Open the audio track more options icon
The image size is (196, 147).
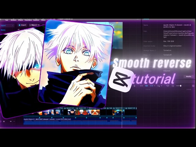(14, 121)
